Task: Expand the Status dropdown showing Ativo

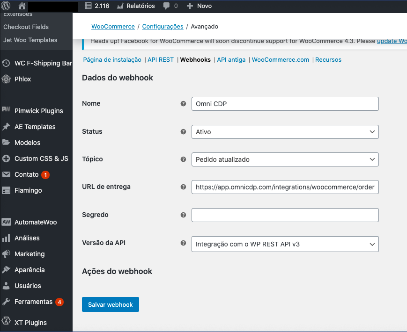Action: pos(285,132)
